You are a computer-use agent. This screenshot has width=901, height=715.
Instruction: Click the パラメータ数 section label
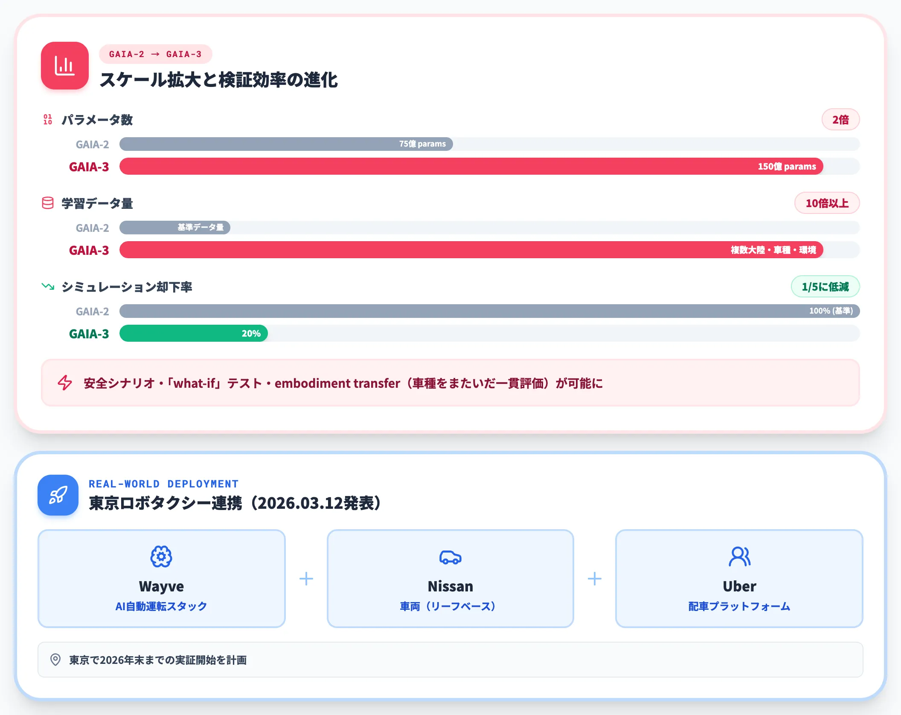point(97,120)
